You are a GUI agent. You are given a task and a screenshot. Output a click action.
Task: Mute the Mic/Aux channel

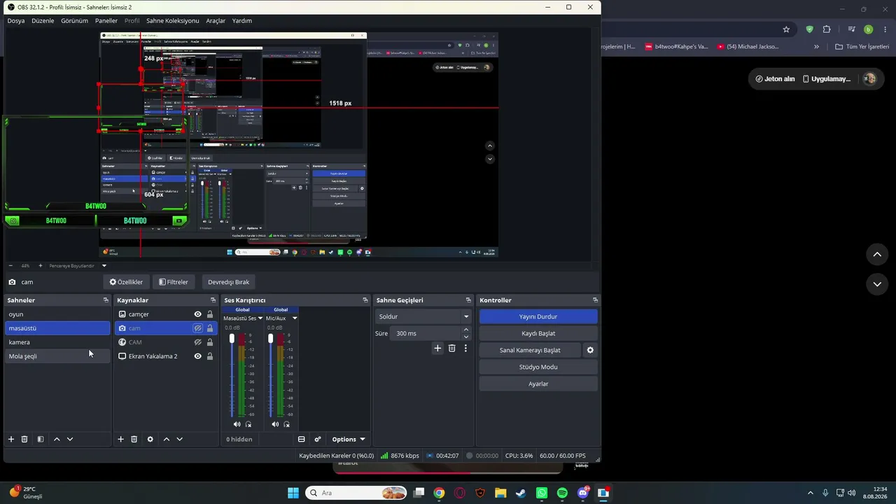[275, 424]
